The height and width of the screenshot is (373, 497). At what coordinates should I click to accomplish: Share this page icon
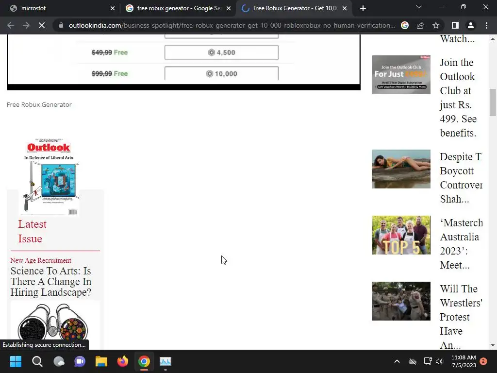pyautogui.click(x=420, y=25)
